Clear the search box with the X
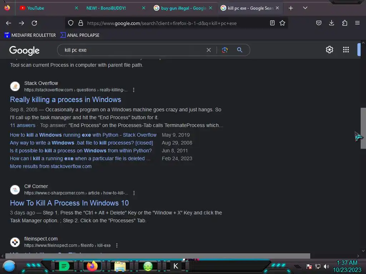This screenshot has width=366, height=274. click(209, 50)
